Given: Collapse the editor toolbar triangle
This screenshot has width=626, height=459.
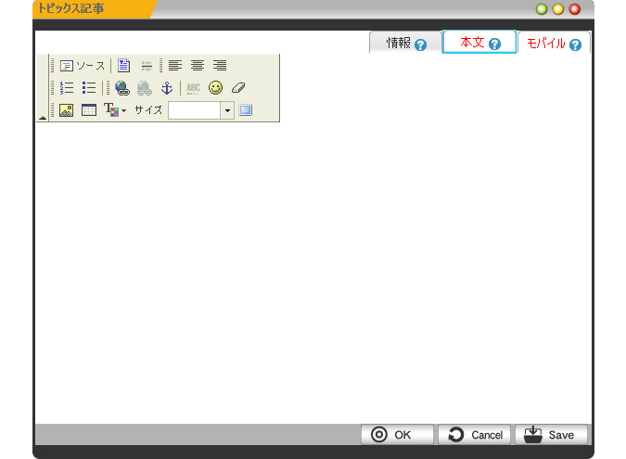Looking at the screenshot, I should [x=43, y=118].
